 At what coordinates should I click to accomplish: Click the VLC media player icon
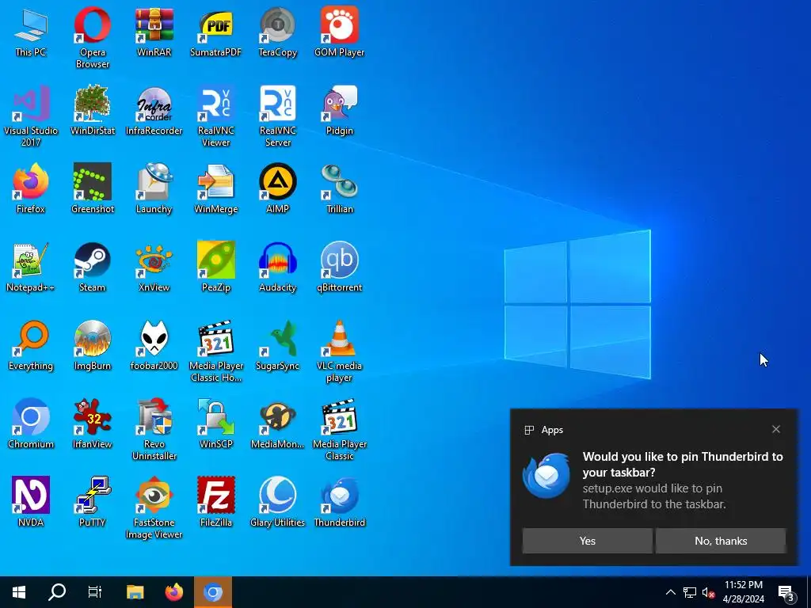(x=339, y=351)
